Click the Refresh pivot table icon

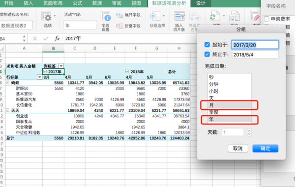(x=215, y=16)
